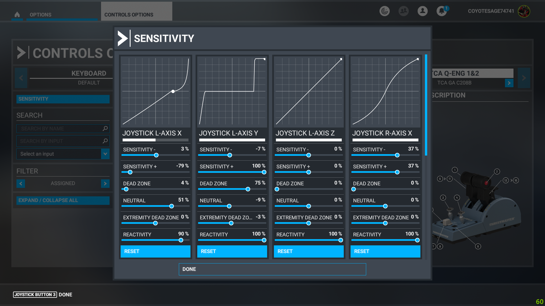Expand the Select an input dropdown

coord(105,154)
